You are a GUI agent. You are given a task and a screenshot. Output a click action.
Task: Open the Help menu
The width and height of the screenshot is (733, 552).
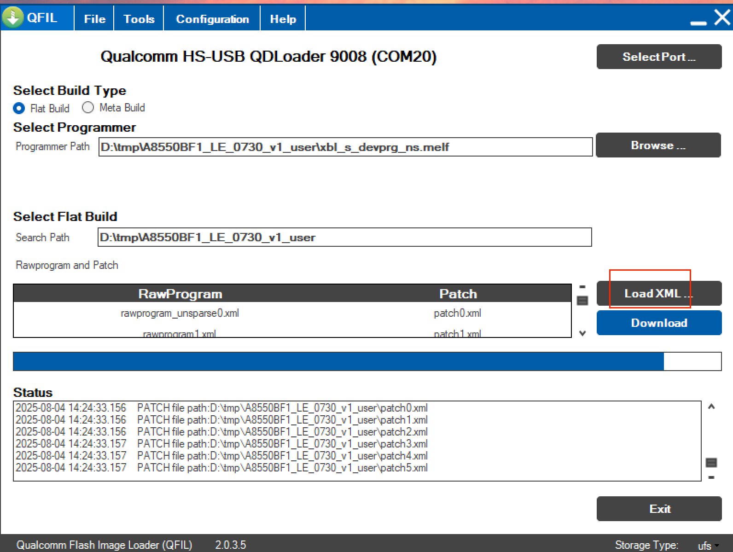283,19
